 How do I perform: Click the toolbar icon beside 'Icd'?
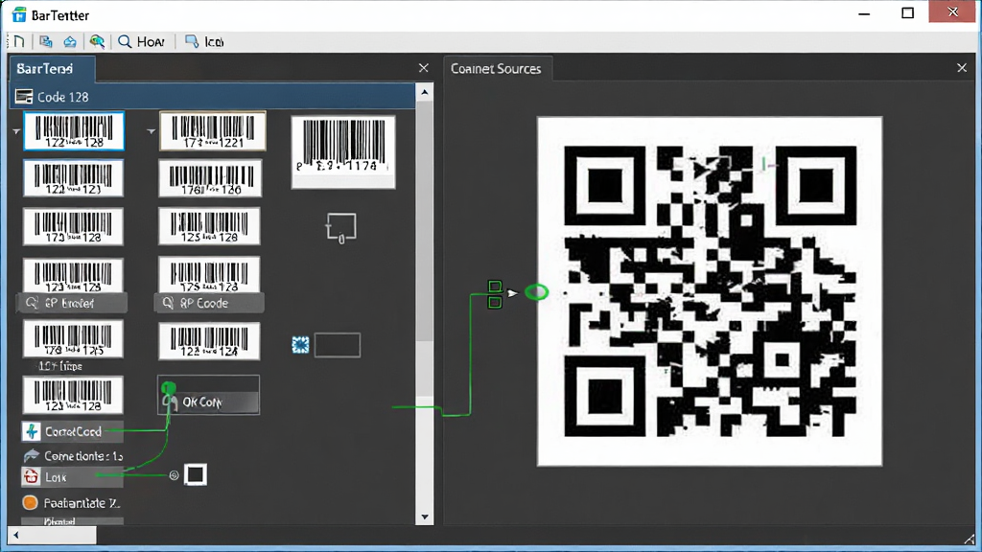point(192,41)
